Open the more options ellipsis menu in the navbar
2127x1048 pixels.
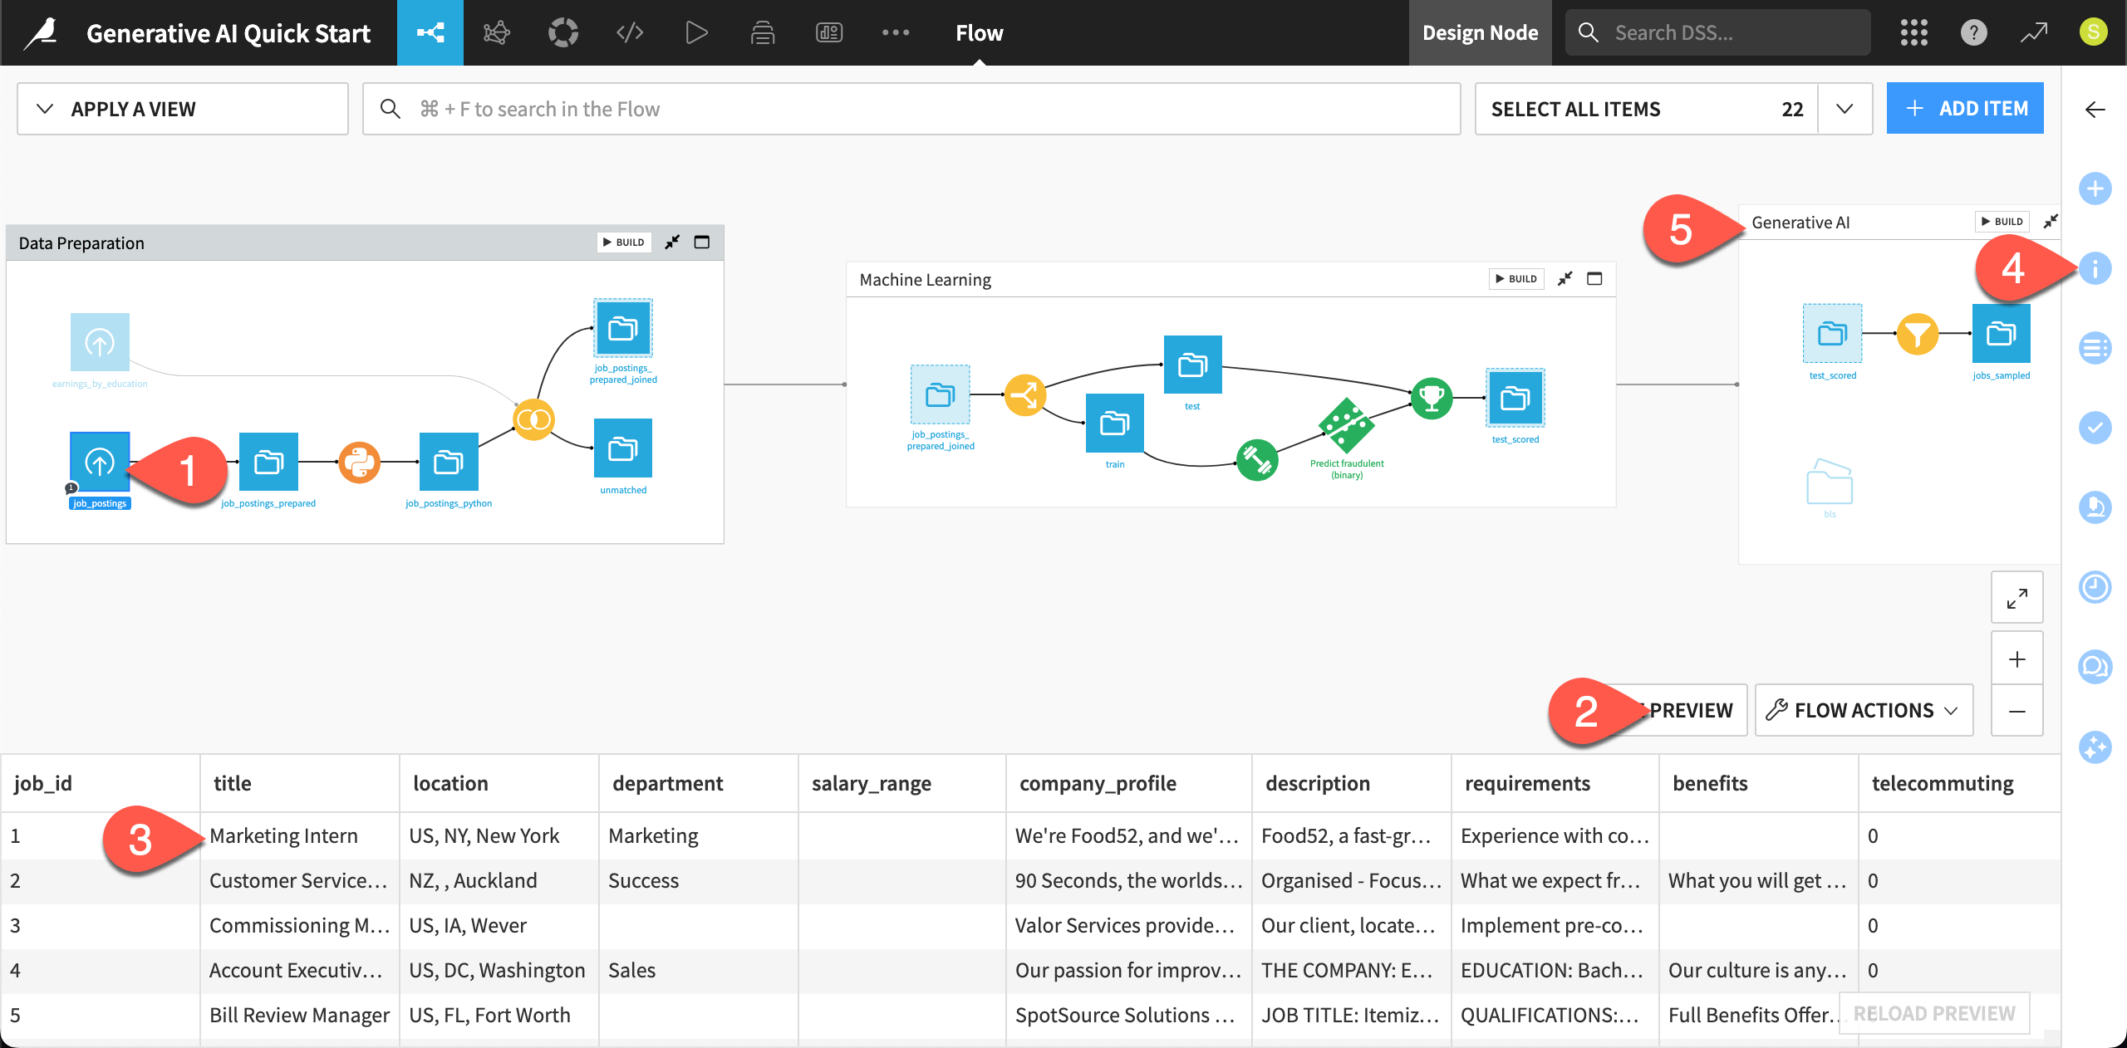pyautogui.click(x=896, y=32)
